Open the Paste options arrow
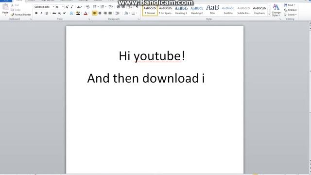Image resolution: width=311 pixels, height=175 pixels. (x=5, y=15)
